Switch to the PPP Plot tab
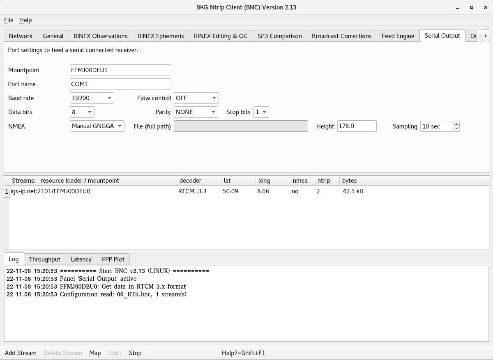Image resolution: width=493 pixels, height=360 pixels. tap(113, 259)
